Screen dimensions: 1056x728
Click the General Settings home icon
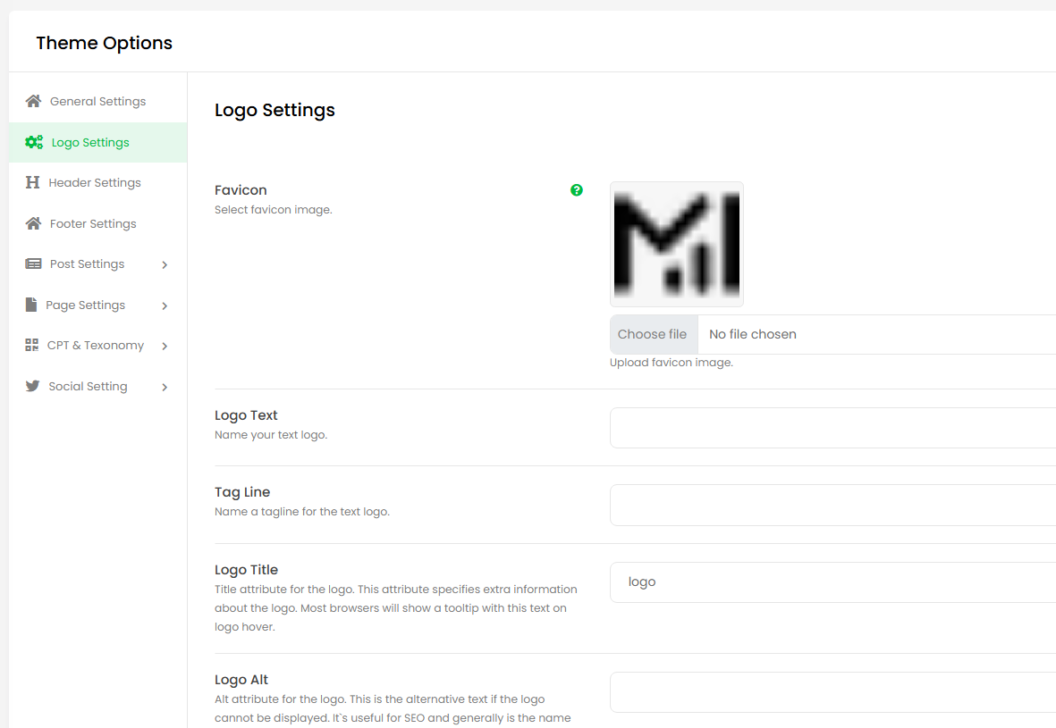[x=33, y=101]
